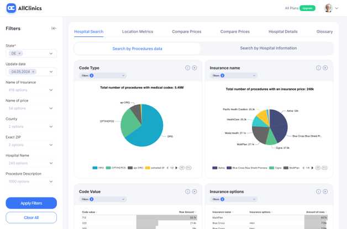This screenshot has width=347, height=229.
Task: Open info icon on Code Type card
Action: [188, 67]
